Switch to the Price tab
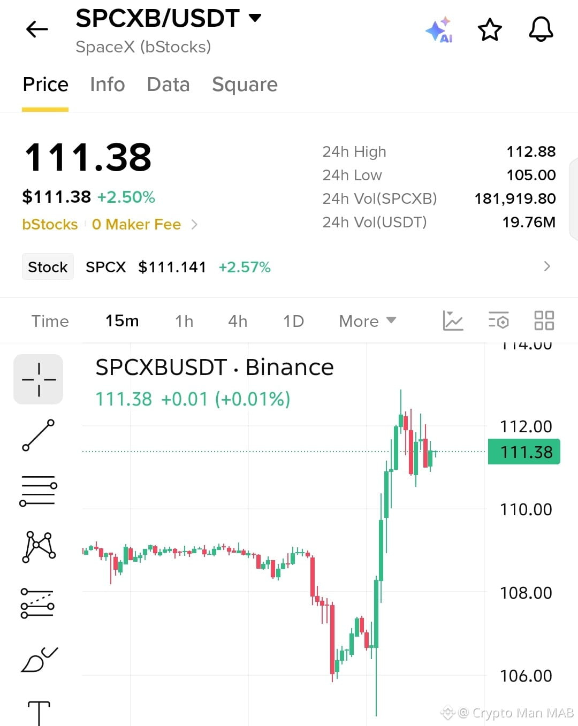Image resolution: width=578 pixels, height=726 pixels. (45, 85)
